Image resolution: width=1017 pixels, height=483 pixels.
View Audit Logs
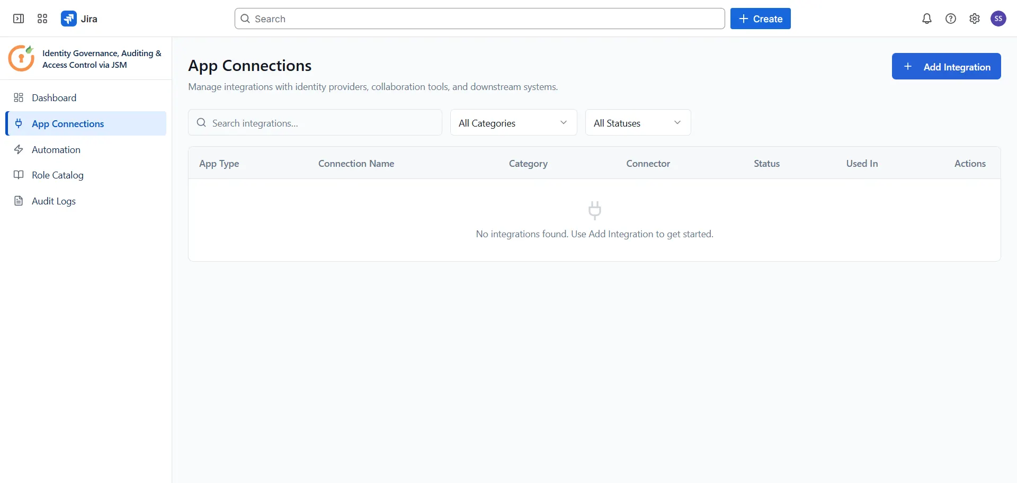[x=86, y=201]
